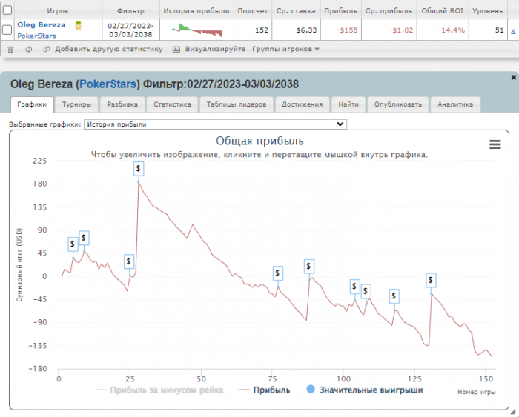519x417 pixels.
Task: Click the $6.33 average stake value
Action: [306, 30]
